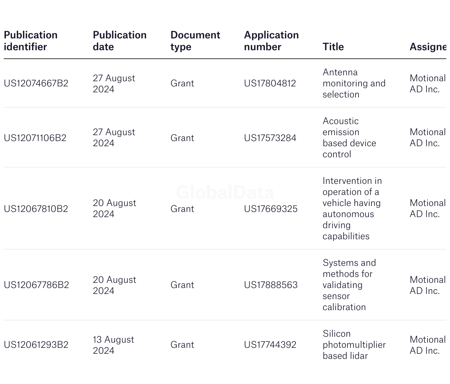Click the Publication date column header
This screenshot has width=450, height=384.
click(120, 41)
